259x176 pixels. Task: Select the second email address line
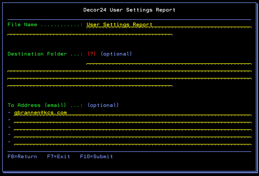click(132, 120)
